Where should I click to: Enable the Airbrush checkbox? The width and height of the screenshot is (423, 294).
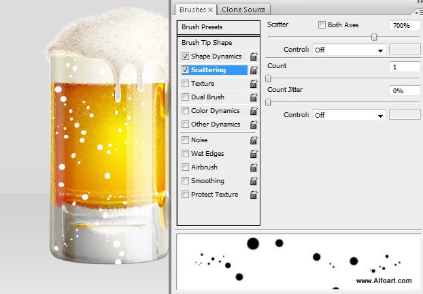(x=185, y=167)
